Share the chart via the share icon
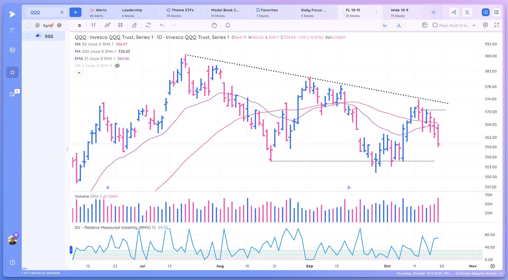The width and height of the screenshot is (508, 280). coord(454,12)
